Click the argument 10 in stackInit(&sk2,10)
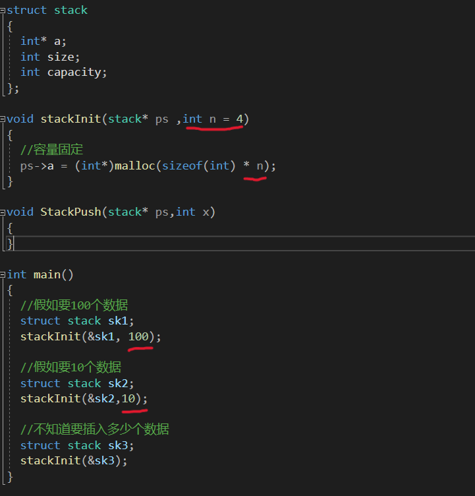Image resolution: width=475 pixels, height=496 pixels. click(128, 398)
